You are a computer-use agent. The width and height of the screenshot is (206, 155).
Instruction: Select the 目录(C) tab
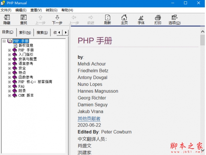(8, 32)
